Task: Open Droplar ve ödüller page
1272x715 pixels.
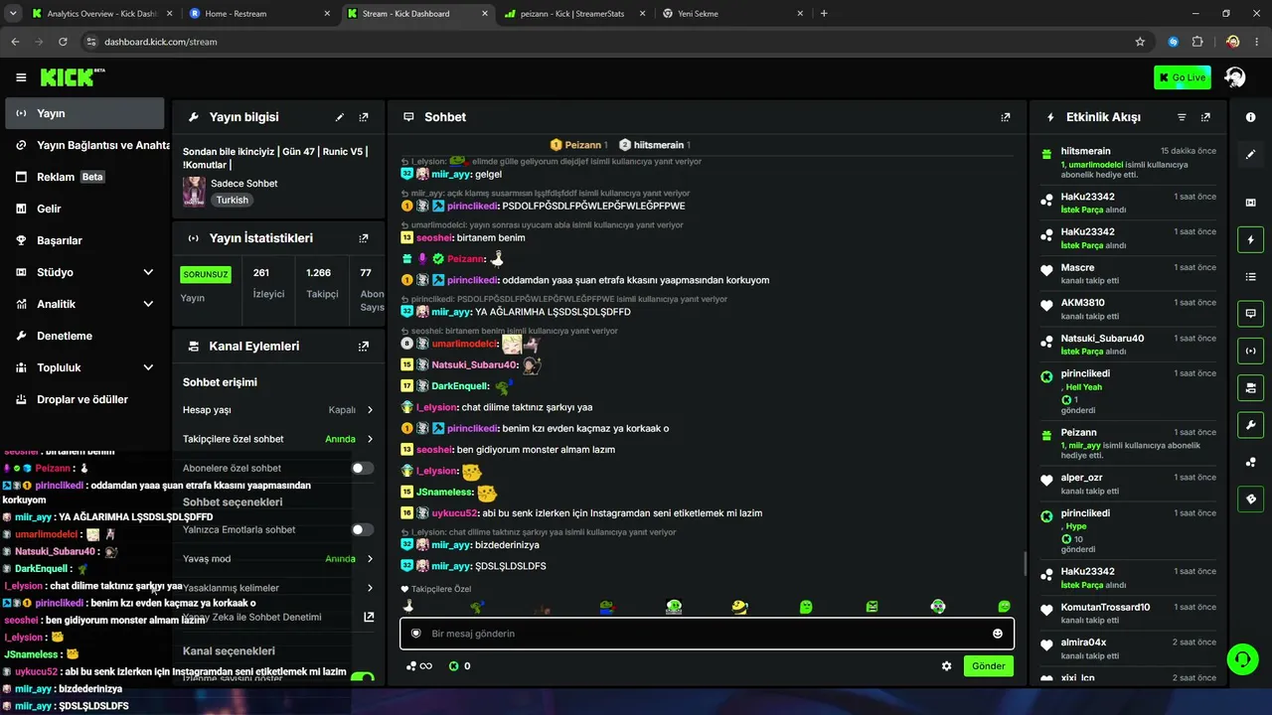Action: click(x=84, y=399)
